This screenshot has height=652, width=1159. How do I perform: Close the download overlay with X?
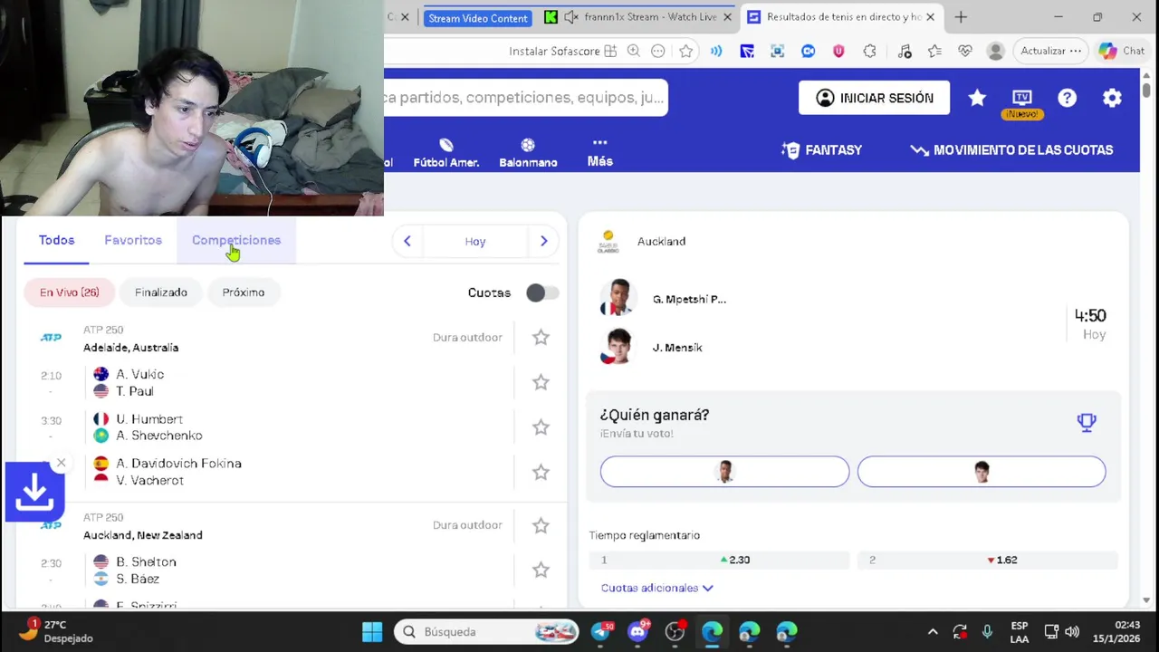coord(61,463)
